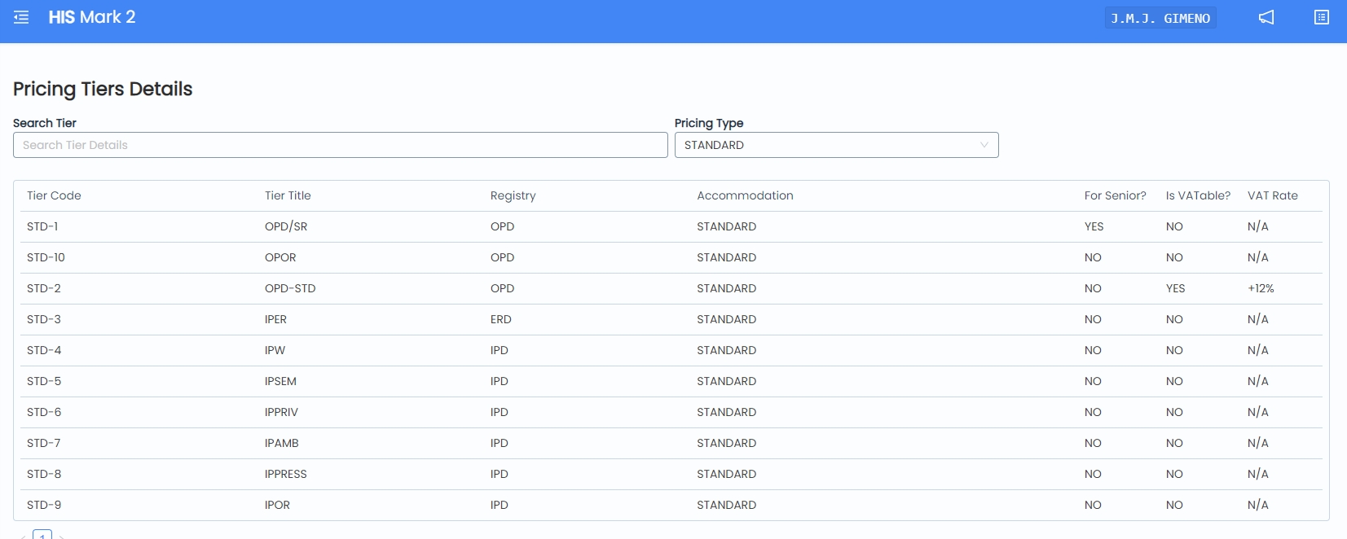Image resolution: width=1347 pixels, height=539 pixels.
Task: Select the OPD-STD tier title cell
Action: click(x=290, y=288)
